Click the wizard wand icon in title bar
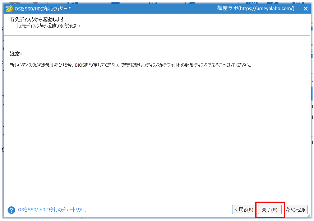 [x=9, y=9]
